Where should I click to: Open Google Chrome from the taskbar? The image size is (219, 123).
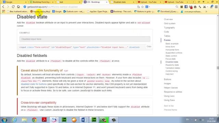click(34, 120)
